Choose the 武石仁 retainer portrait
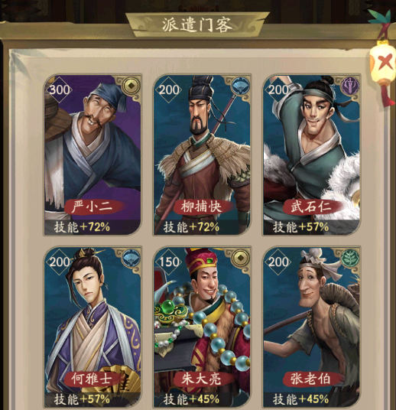The height and width of the screenshot is (410, 396). point(312,155)
